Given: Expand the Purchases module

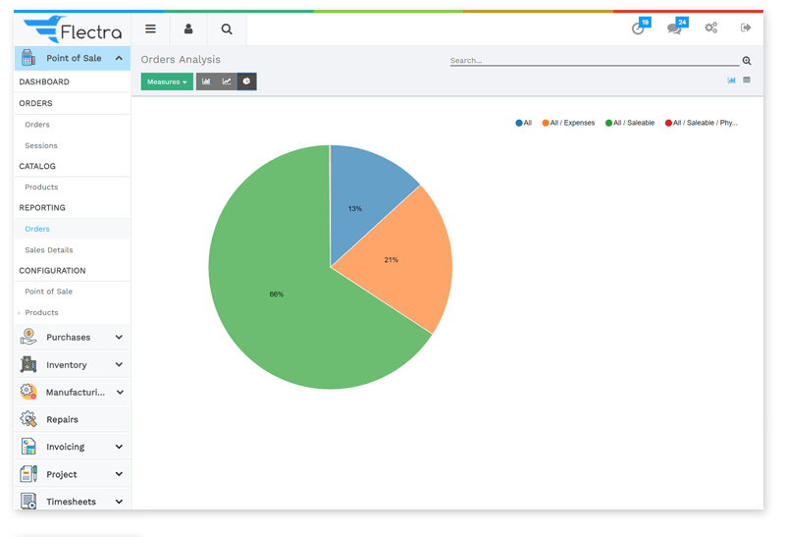Looking at the screenshot, I should pyautogui.click(x=119, y=338).
